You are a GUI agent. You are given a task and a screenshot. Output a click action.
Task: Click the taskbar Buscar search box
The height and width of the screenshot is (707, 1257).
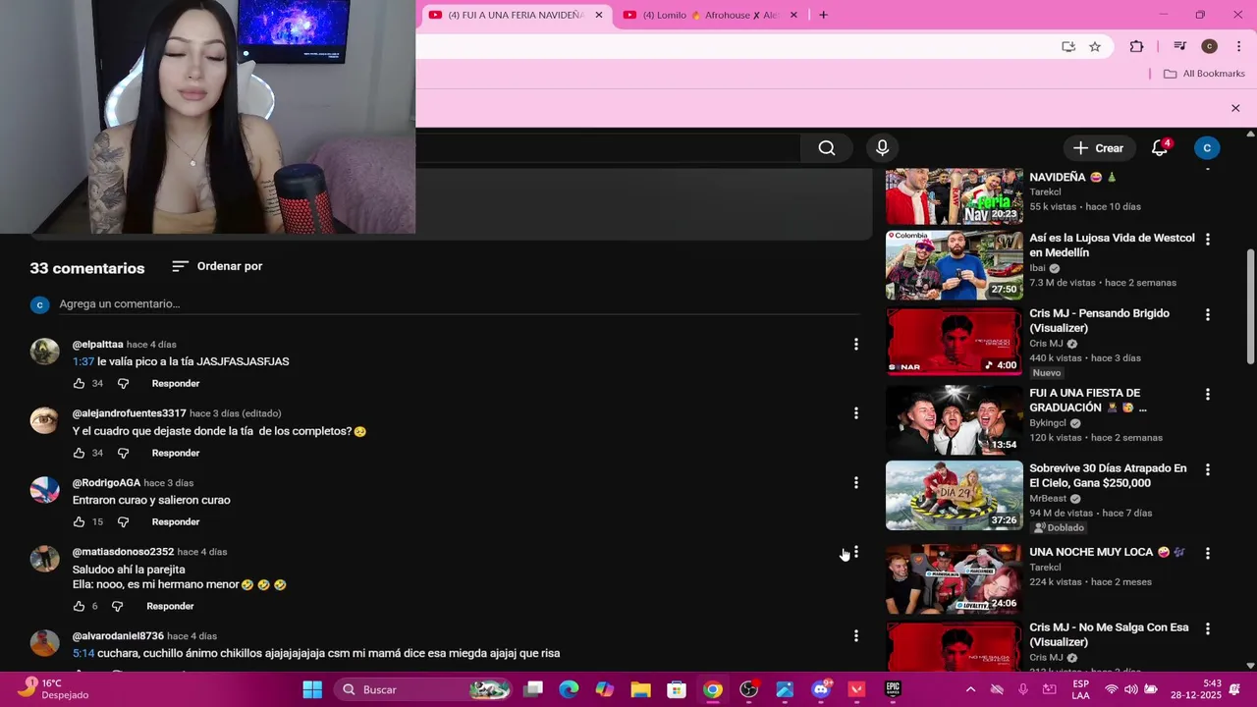click(425, 689)
